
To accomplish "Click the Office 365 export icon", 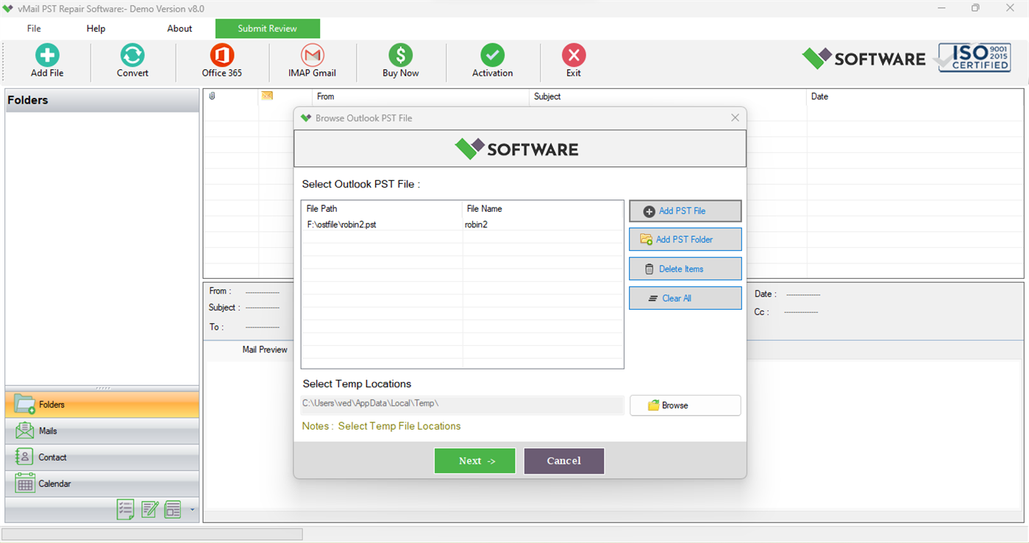I will [x=221, y=60].
